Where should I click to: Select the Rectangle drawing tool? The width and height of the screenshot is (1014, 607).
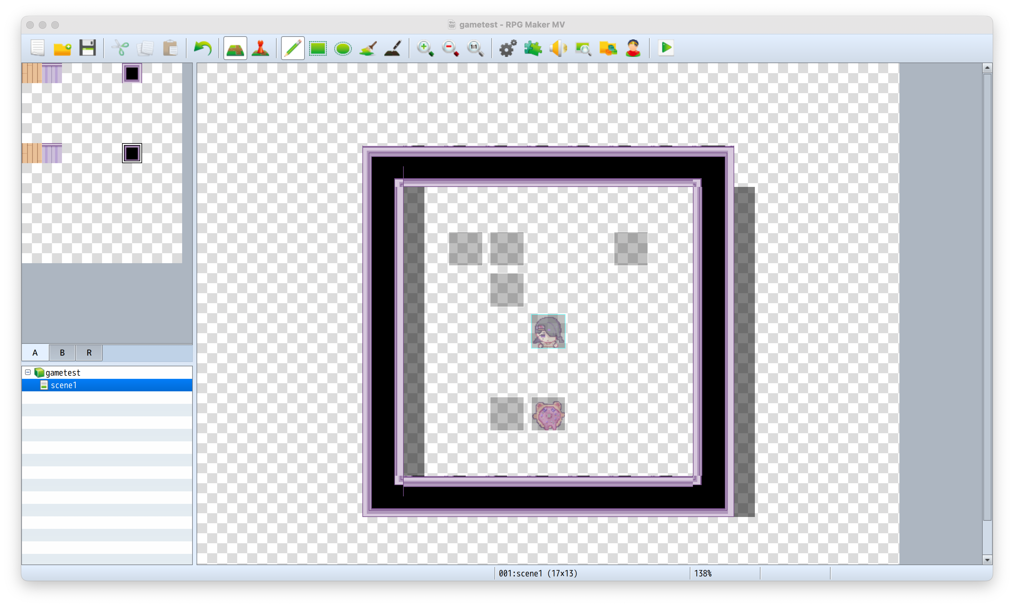[318, 48]
